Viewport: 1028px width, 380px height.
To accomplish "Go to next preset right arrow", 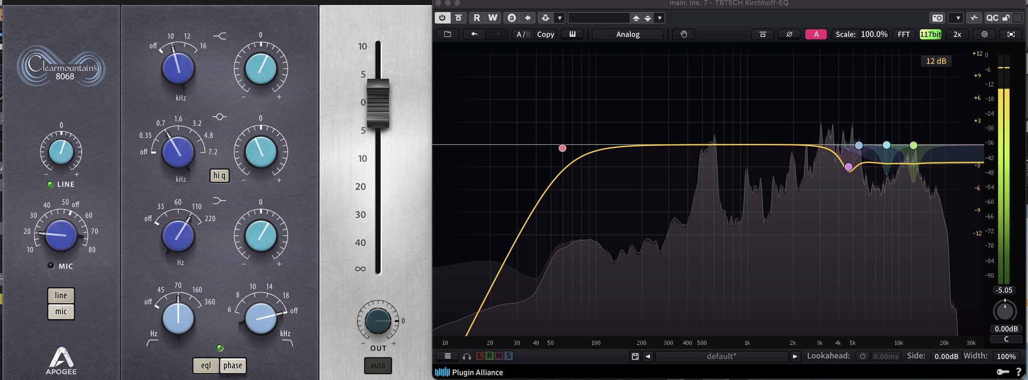I will (794, 356).
